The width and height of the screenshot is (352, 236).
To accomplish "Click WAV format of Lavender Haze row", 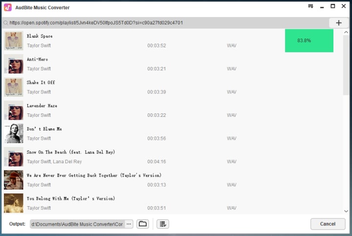I will click(231, 115).
